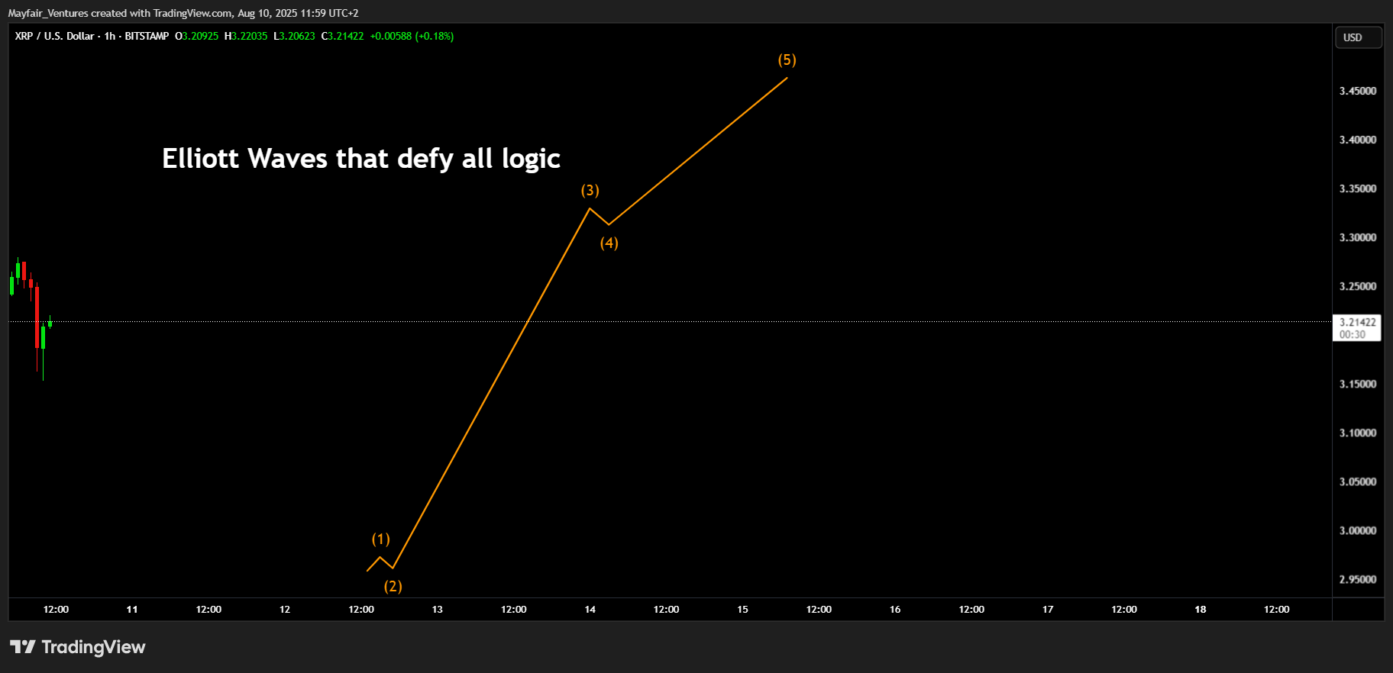
Task: Click the wave label (2)
Action: pos(393,586)
